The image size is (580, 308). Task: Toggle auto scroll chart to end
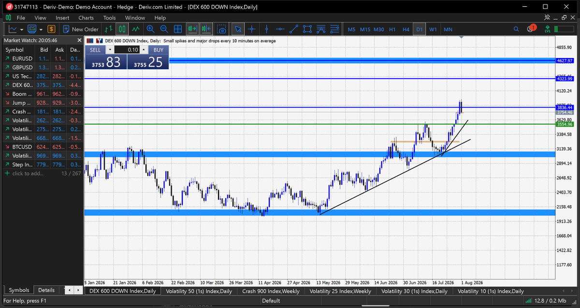[x=192, y=29]
